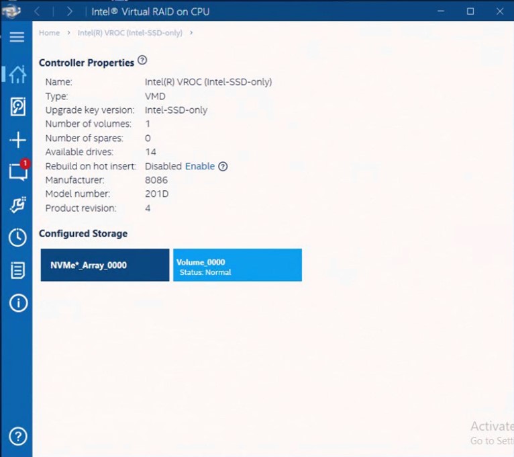Select the NVMe*_Array_0000 tile
The image size is (514, 457).
(105, 265)
